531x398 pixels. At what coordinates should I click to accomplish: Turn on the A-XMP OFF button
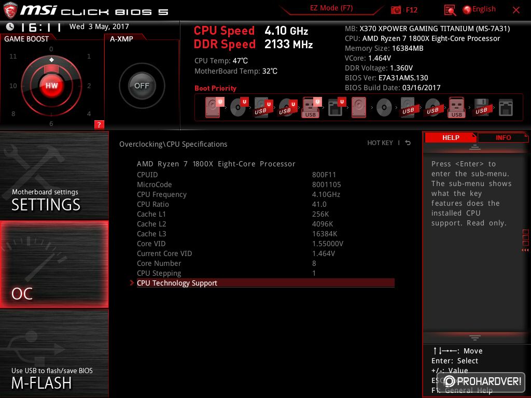(x=142, y=86)
